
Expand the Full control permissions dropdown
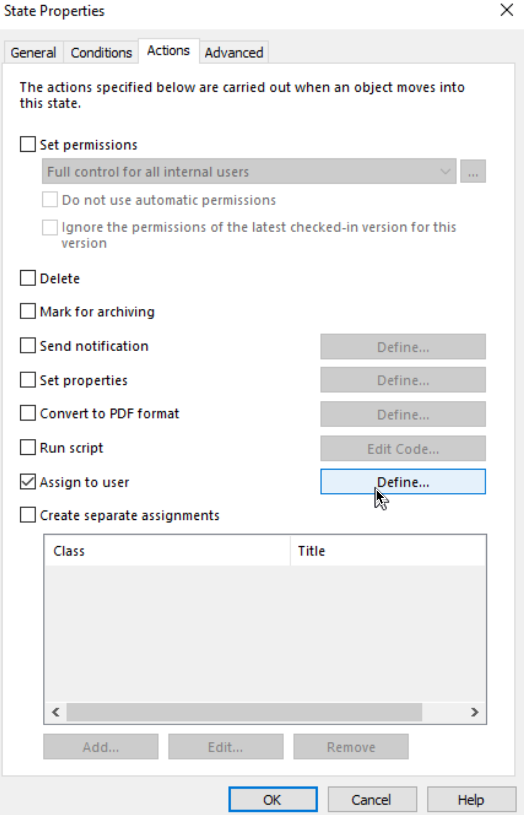coord(249,171)
